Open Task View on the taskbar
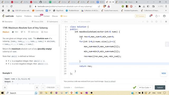 click(x=41, y=93)
